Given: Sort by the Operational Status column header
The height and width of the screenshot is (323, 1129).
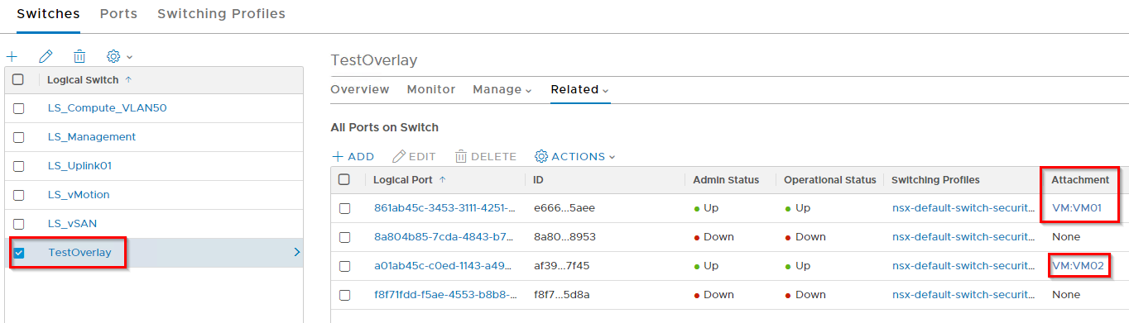Looking at the screenshot, I should (x=829, y=180).
